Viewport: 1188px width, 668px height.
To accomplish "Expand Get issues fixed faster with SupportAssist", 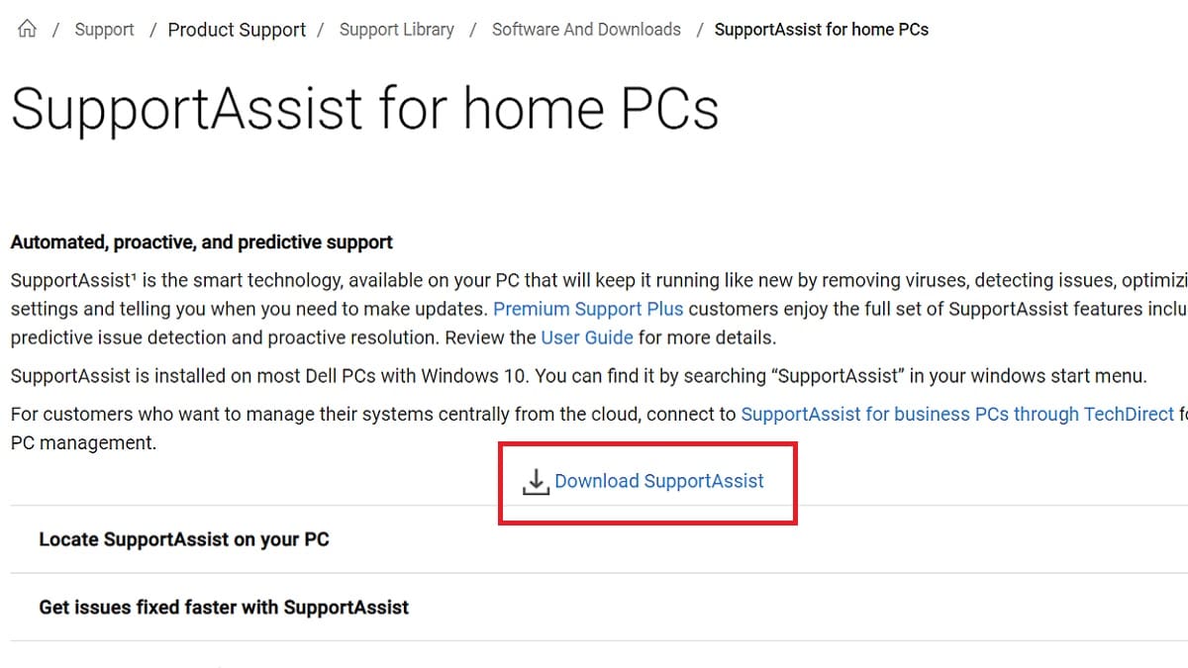I will 224,607.
